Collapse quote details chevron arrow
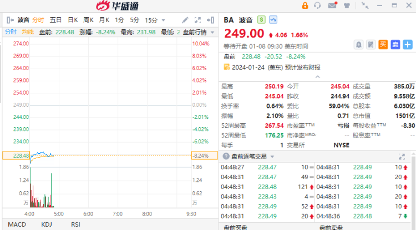Screen dimensions: 416x230 [318, 77]
